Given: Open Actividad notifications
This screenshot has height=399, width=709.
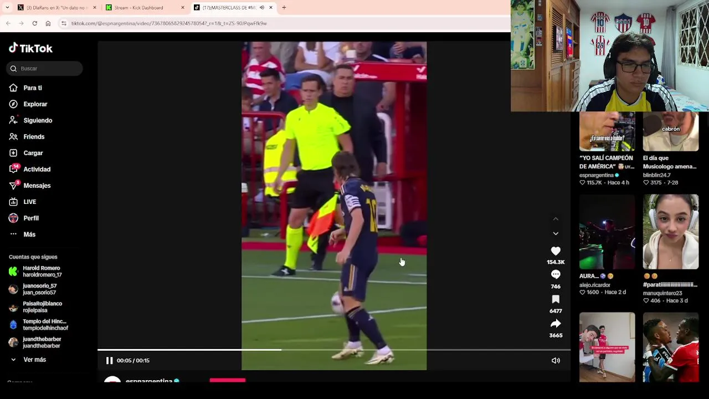Looking at the screenshot, I should tap(29, 169).
